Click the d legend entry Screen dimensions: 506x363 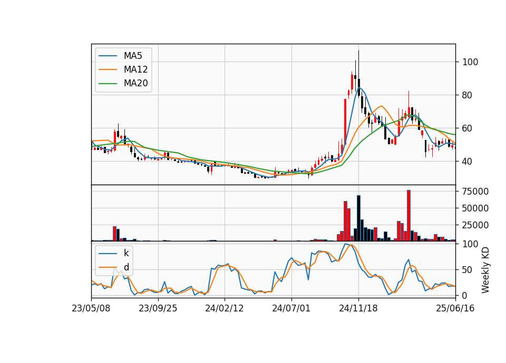click(126, 267)
